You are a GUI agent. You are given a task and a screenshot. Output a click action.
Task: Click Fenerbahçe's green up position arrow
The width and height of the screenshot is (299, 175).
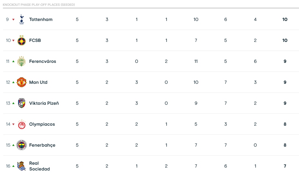pyautogui.click(x=13, y=145)
